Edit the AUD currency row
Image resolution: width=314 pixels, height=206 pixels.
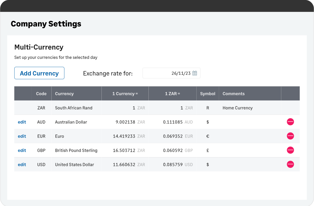[x=22, y=122]
